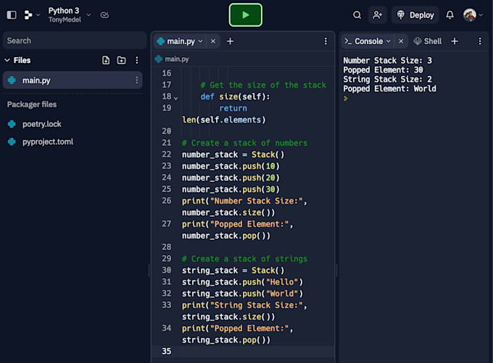The height and width of the screenshot is (363, 493).
Task: Toggle the sidebar panel icon
Action: (x=12, y=14)
